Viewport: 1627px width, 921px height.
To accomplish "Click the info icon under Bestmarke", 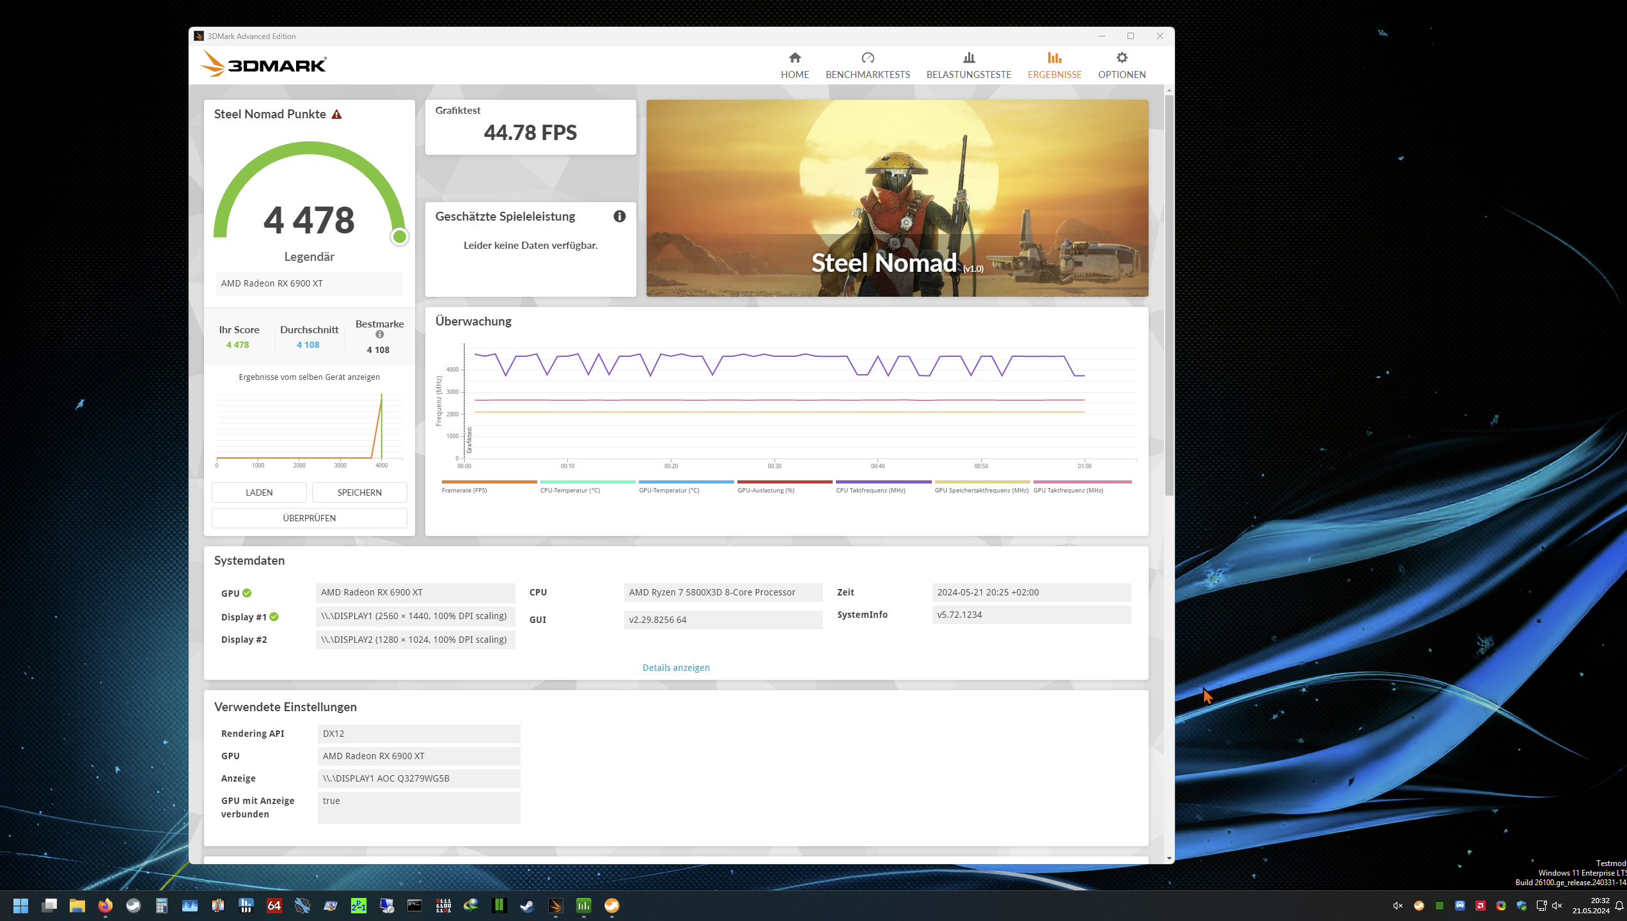I will (x=379, y=335).
